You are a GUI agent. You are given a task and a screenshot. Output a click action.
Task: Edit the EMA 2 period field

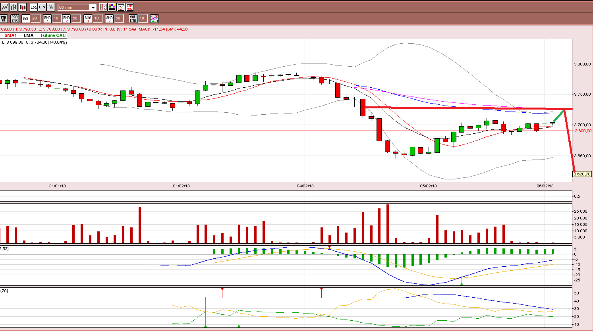click(75, 18)
